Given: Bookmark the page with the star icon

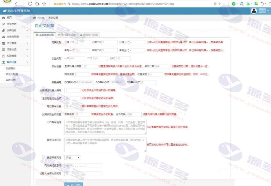Looking at the screenshot, I should (44, 4).
